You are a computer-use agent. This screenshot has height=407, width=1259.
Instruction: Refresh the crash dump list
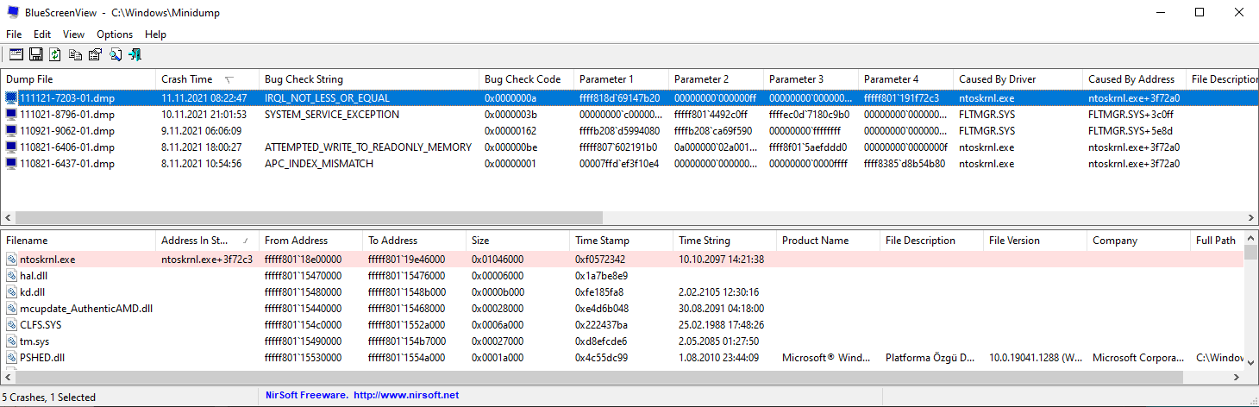pos(55,54)
